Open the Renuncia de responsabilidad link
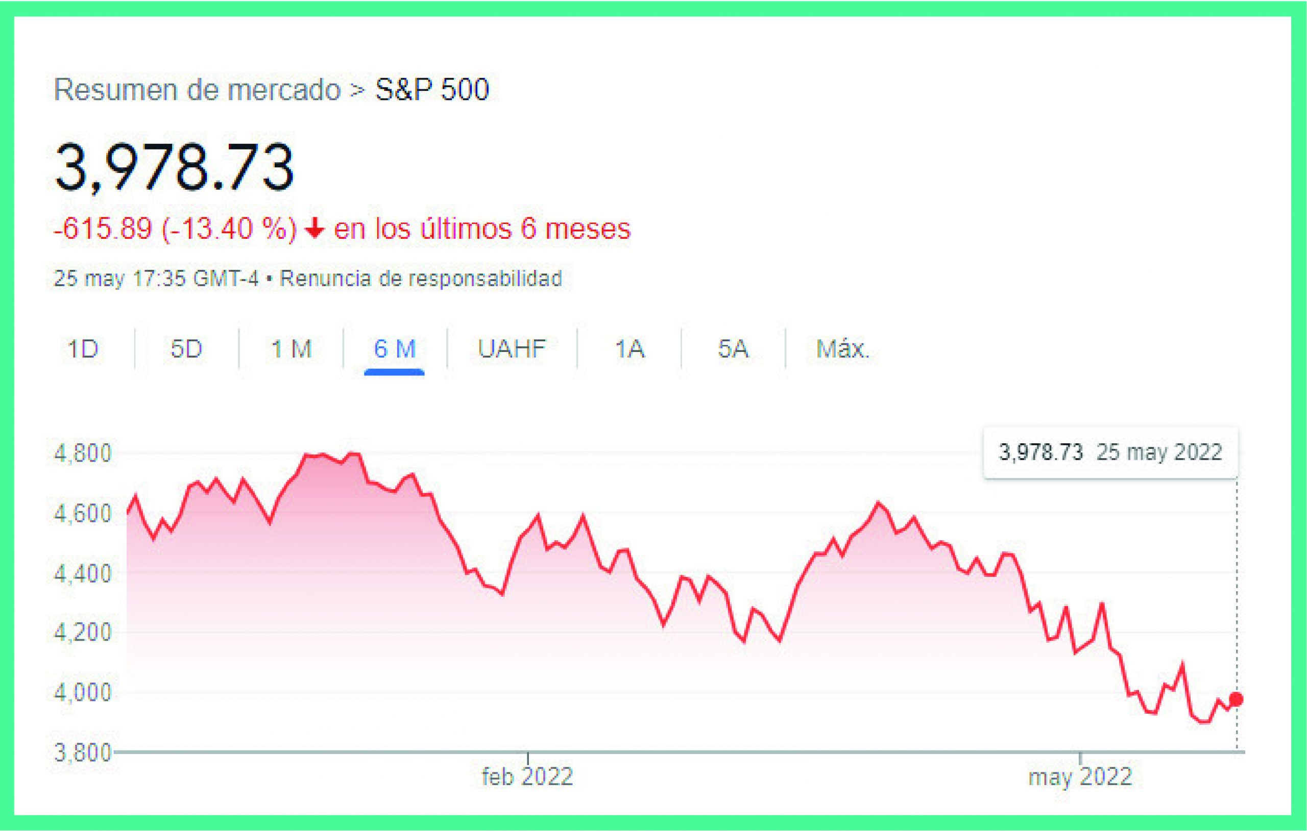This screenshot has height=831, width=1307. coord(421,278)
